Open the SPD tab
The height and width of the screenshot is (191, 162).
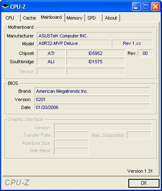[x=93, y=18]
